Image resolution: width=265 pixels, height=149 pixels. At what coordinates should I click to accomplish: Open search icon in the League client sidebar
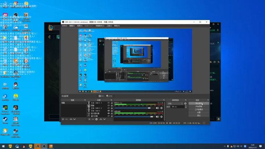click(x=219, y=62)
